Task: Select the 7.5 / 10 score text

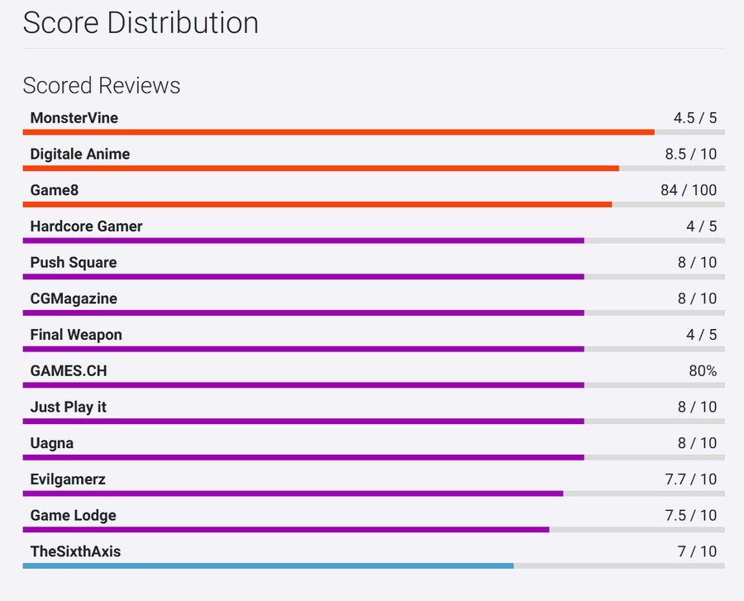Action: point(691,515)
